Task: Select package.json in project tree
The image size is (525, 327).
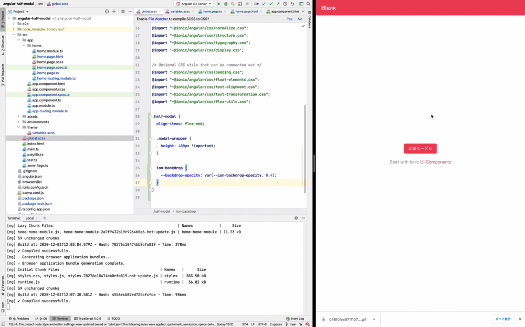Action: 33,198
